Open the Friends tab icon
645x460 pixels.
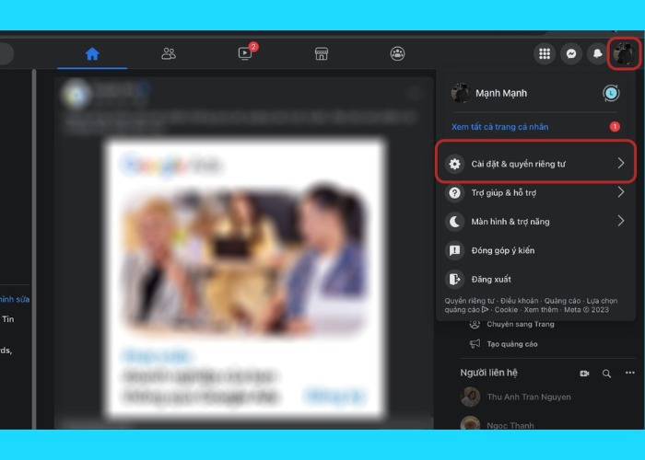click(x=169, y=53)
